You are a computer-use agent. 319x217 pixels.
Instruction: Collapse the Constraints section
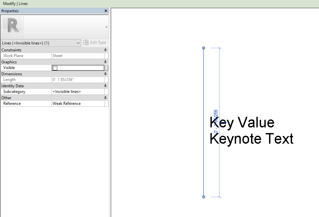click(105, 50)
